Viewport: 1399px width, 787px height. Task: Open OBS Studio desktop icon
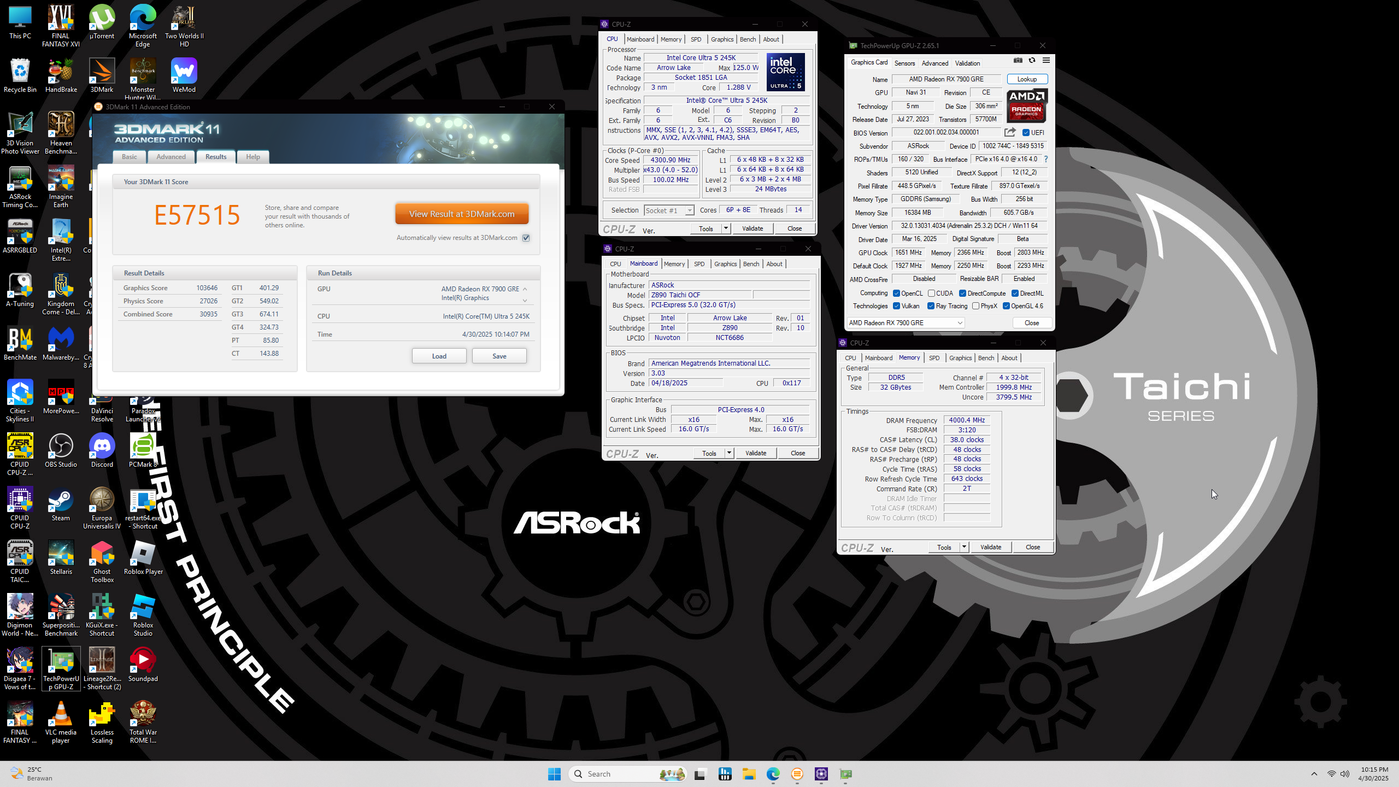click(61, 451)
